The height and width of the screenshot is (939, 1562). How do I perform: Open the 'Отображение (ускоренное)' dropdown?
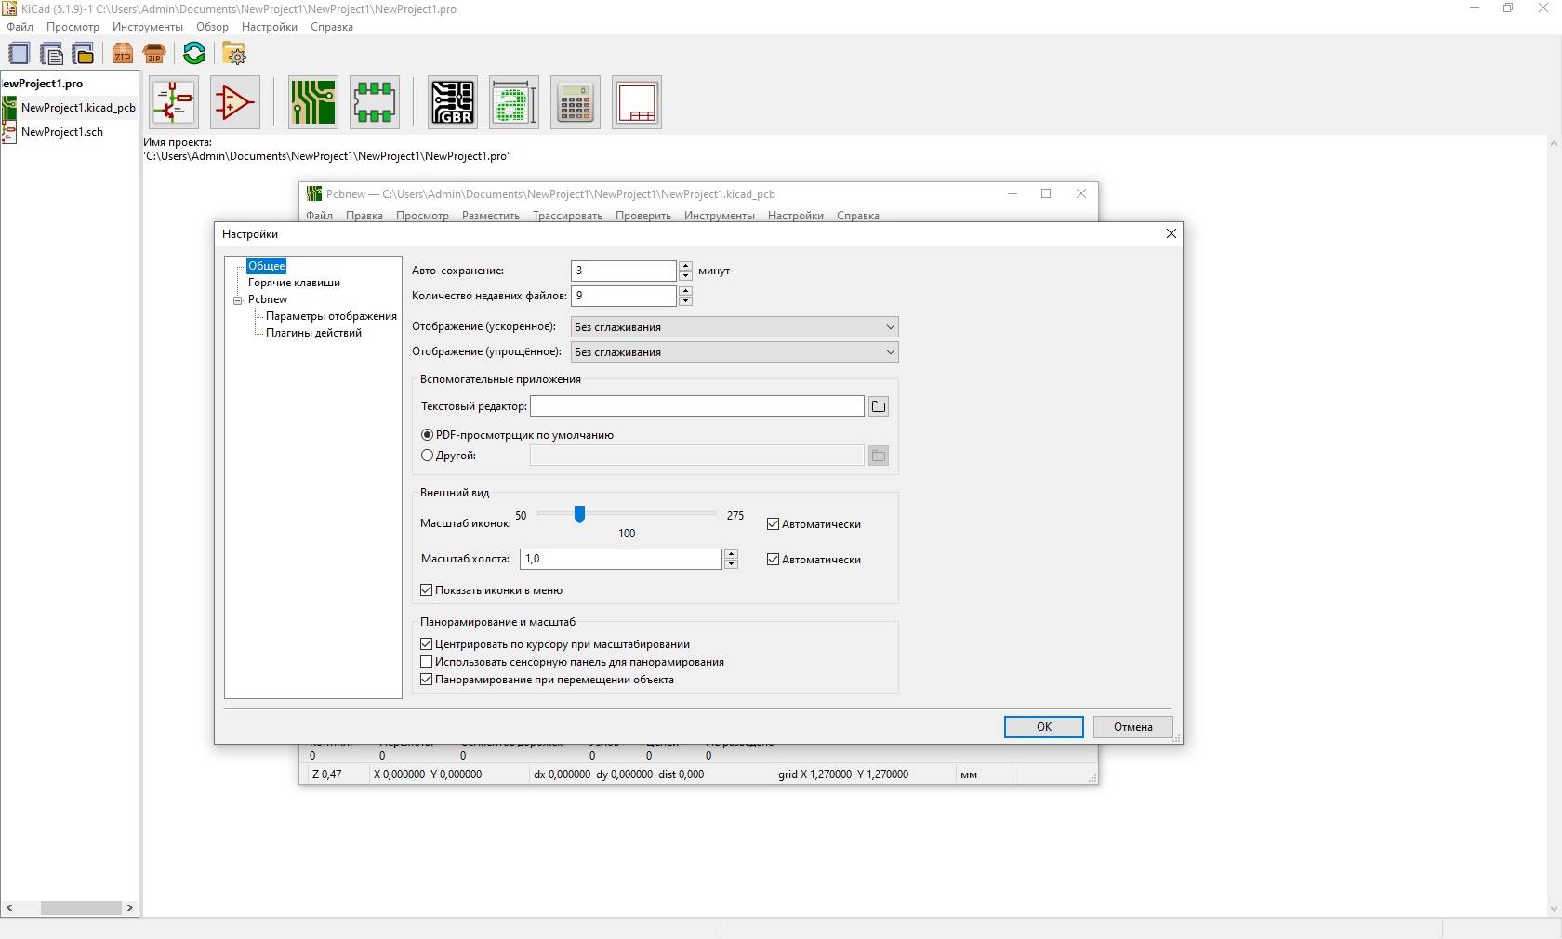click(735, 327)
